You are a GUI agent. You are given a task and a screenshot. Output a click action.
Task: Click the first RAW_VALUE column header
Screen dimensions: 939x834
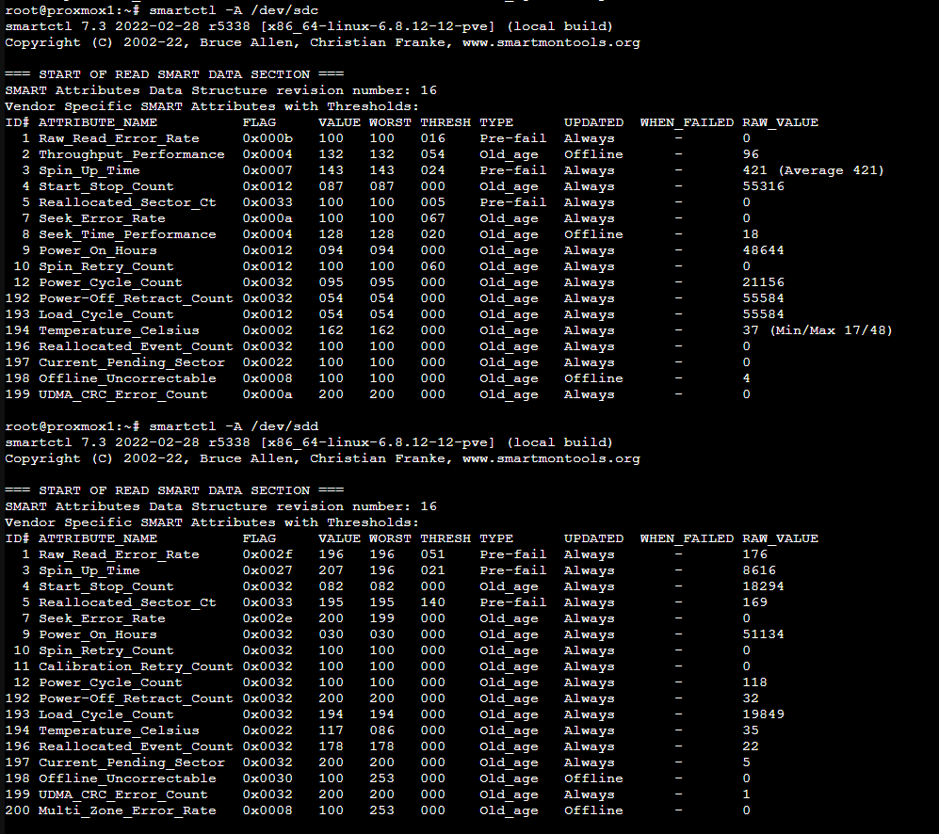pyautogui.click(x=780, y=122)
